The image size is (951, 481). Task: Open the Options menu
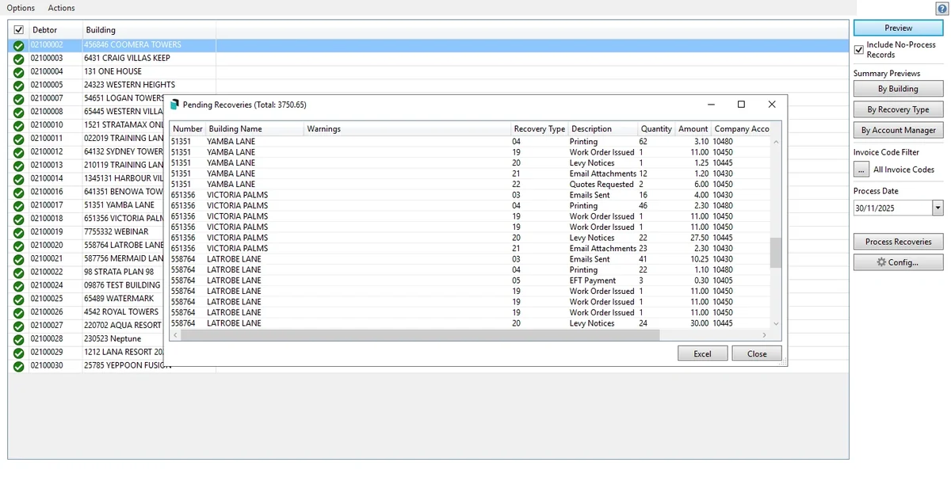click(x=21, y=8)
